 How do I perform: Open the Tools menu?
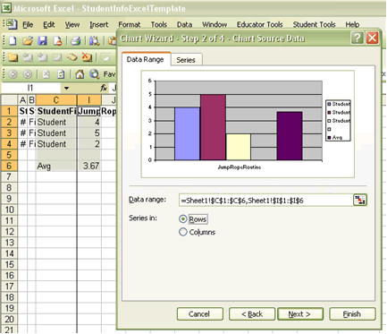[x=159, y=24]
